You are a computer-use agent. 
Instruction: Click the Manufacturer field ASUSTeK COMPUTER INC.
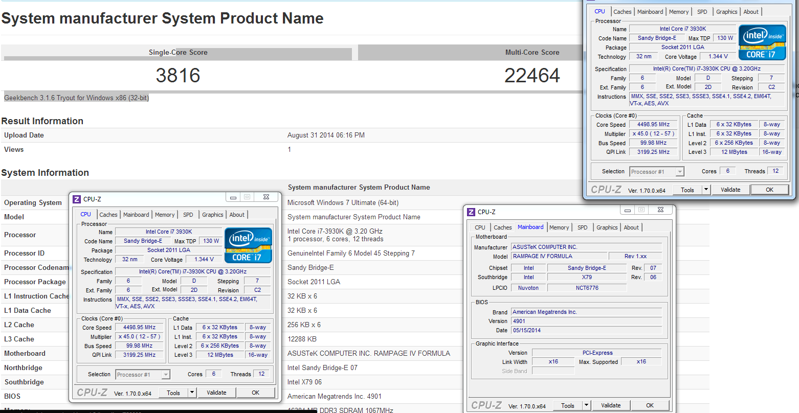point(586,247)
